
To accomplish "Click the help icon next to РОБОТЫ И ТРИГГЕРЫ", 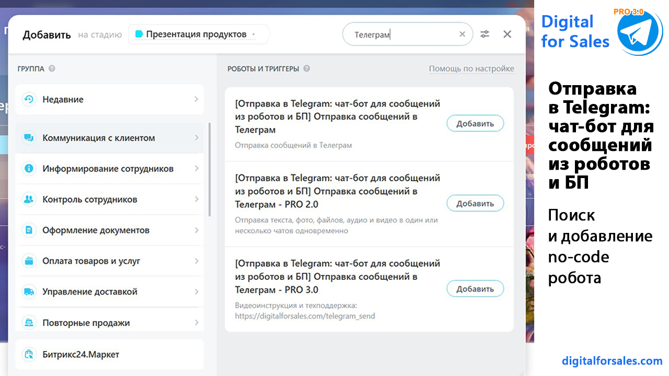I will click(307, 68).
